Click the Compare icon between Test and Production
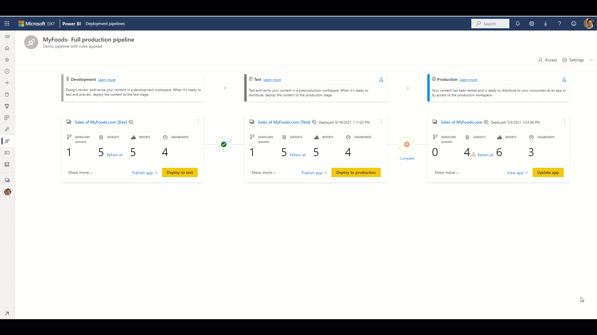 pyautogui.click(x=406, y=144)
